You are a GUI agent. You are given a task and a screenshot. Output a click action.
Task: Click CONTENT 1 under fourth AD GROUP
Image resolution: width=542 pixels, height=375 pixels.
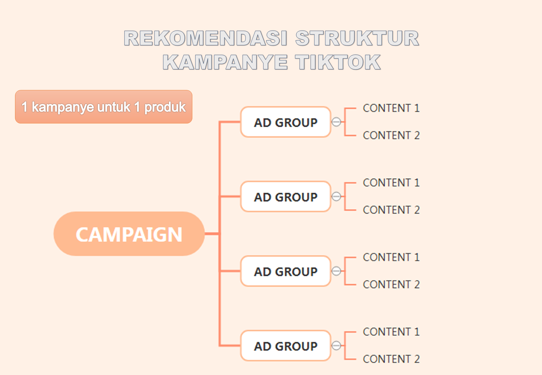tap(391, 332)
